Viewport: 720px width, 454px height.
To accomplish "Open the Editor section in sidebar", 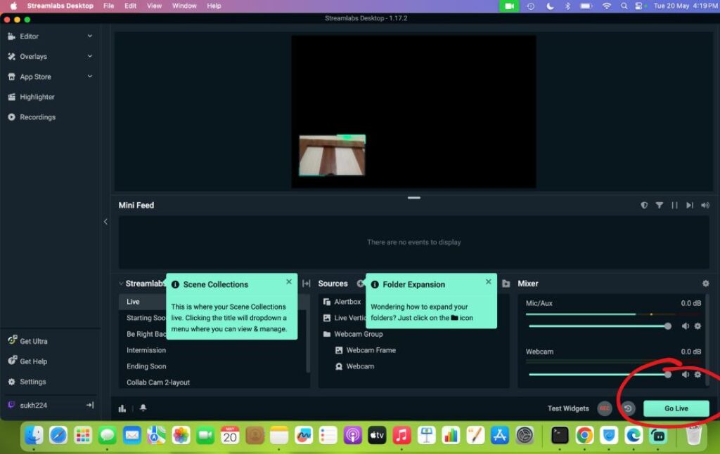I will tap(29, 36).
